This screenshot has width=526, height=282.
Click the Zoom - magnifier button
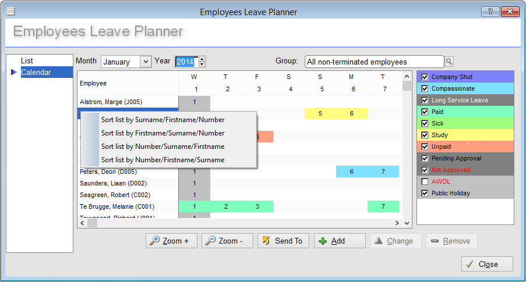point(227,241)
